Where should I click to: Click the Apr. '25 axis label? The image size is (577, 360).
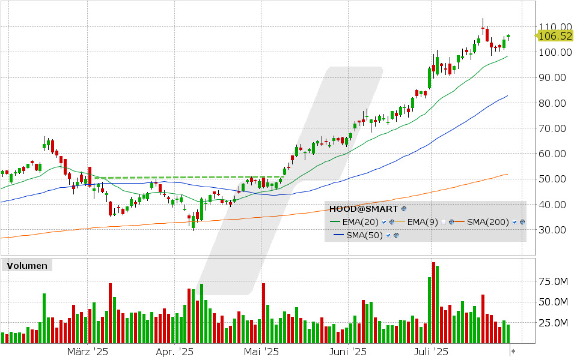tap(174, 352)
